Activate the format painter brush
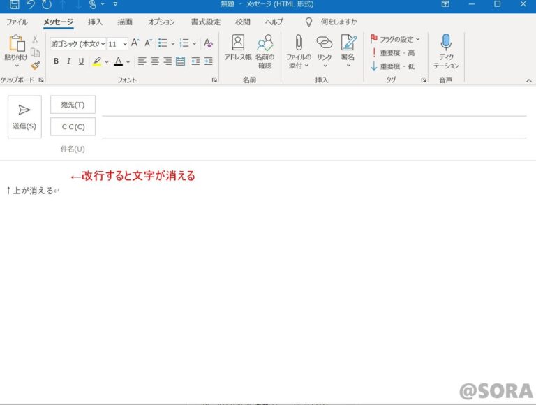 tap(35, 66)
